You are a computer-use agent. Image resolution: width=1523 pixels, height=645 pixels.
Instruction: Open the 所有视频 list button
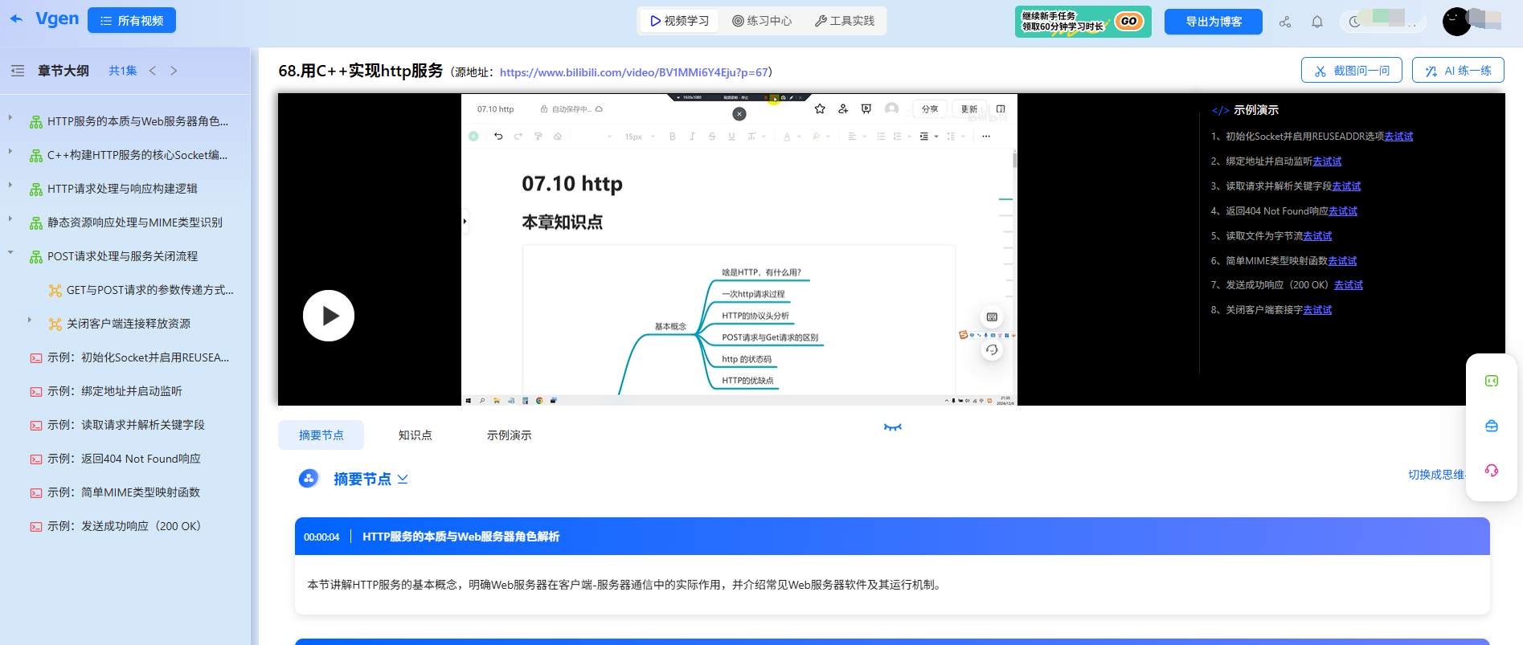coord(132,21)
